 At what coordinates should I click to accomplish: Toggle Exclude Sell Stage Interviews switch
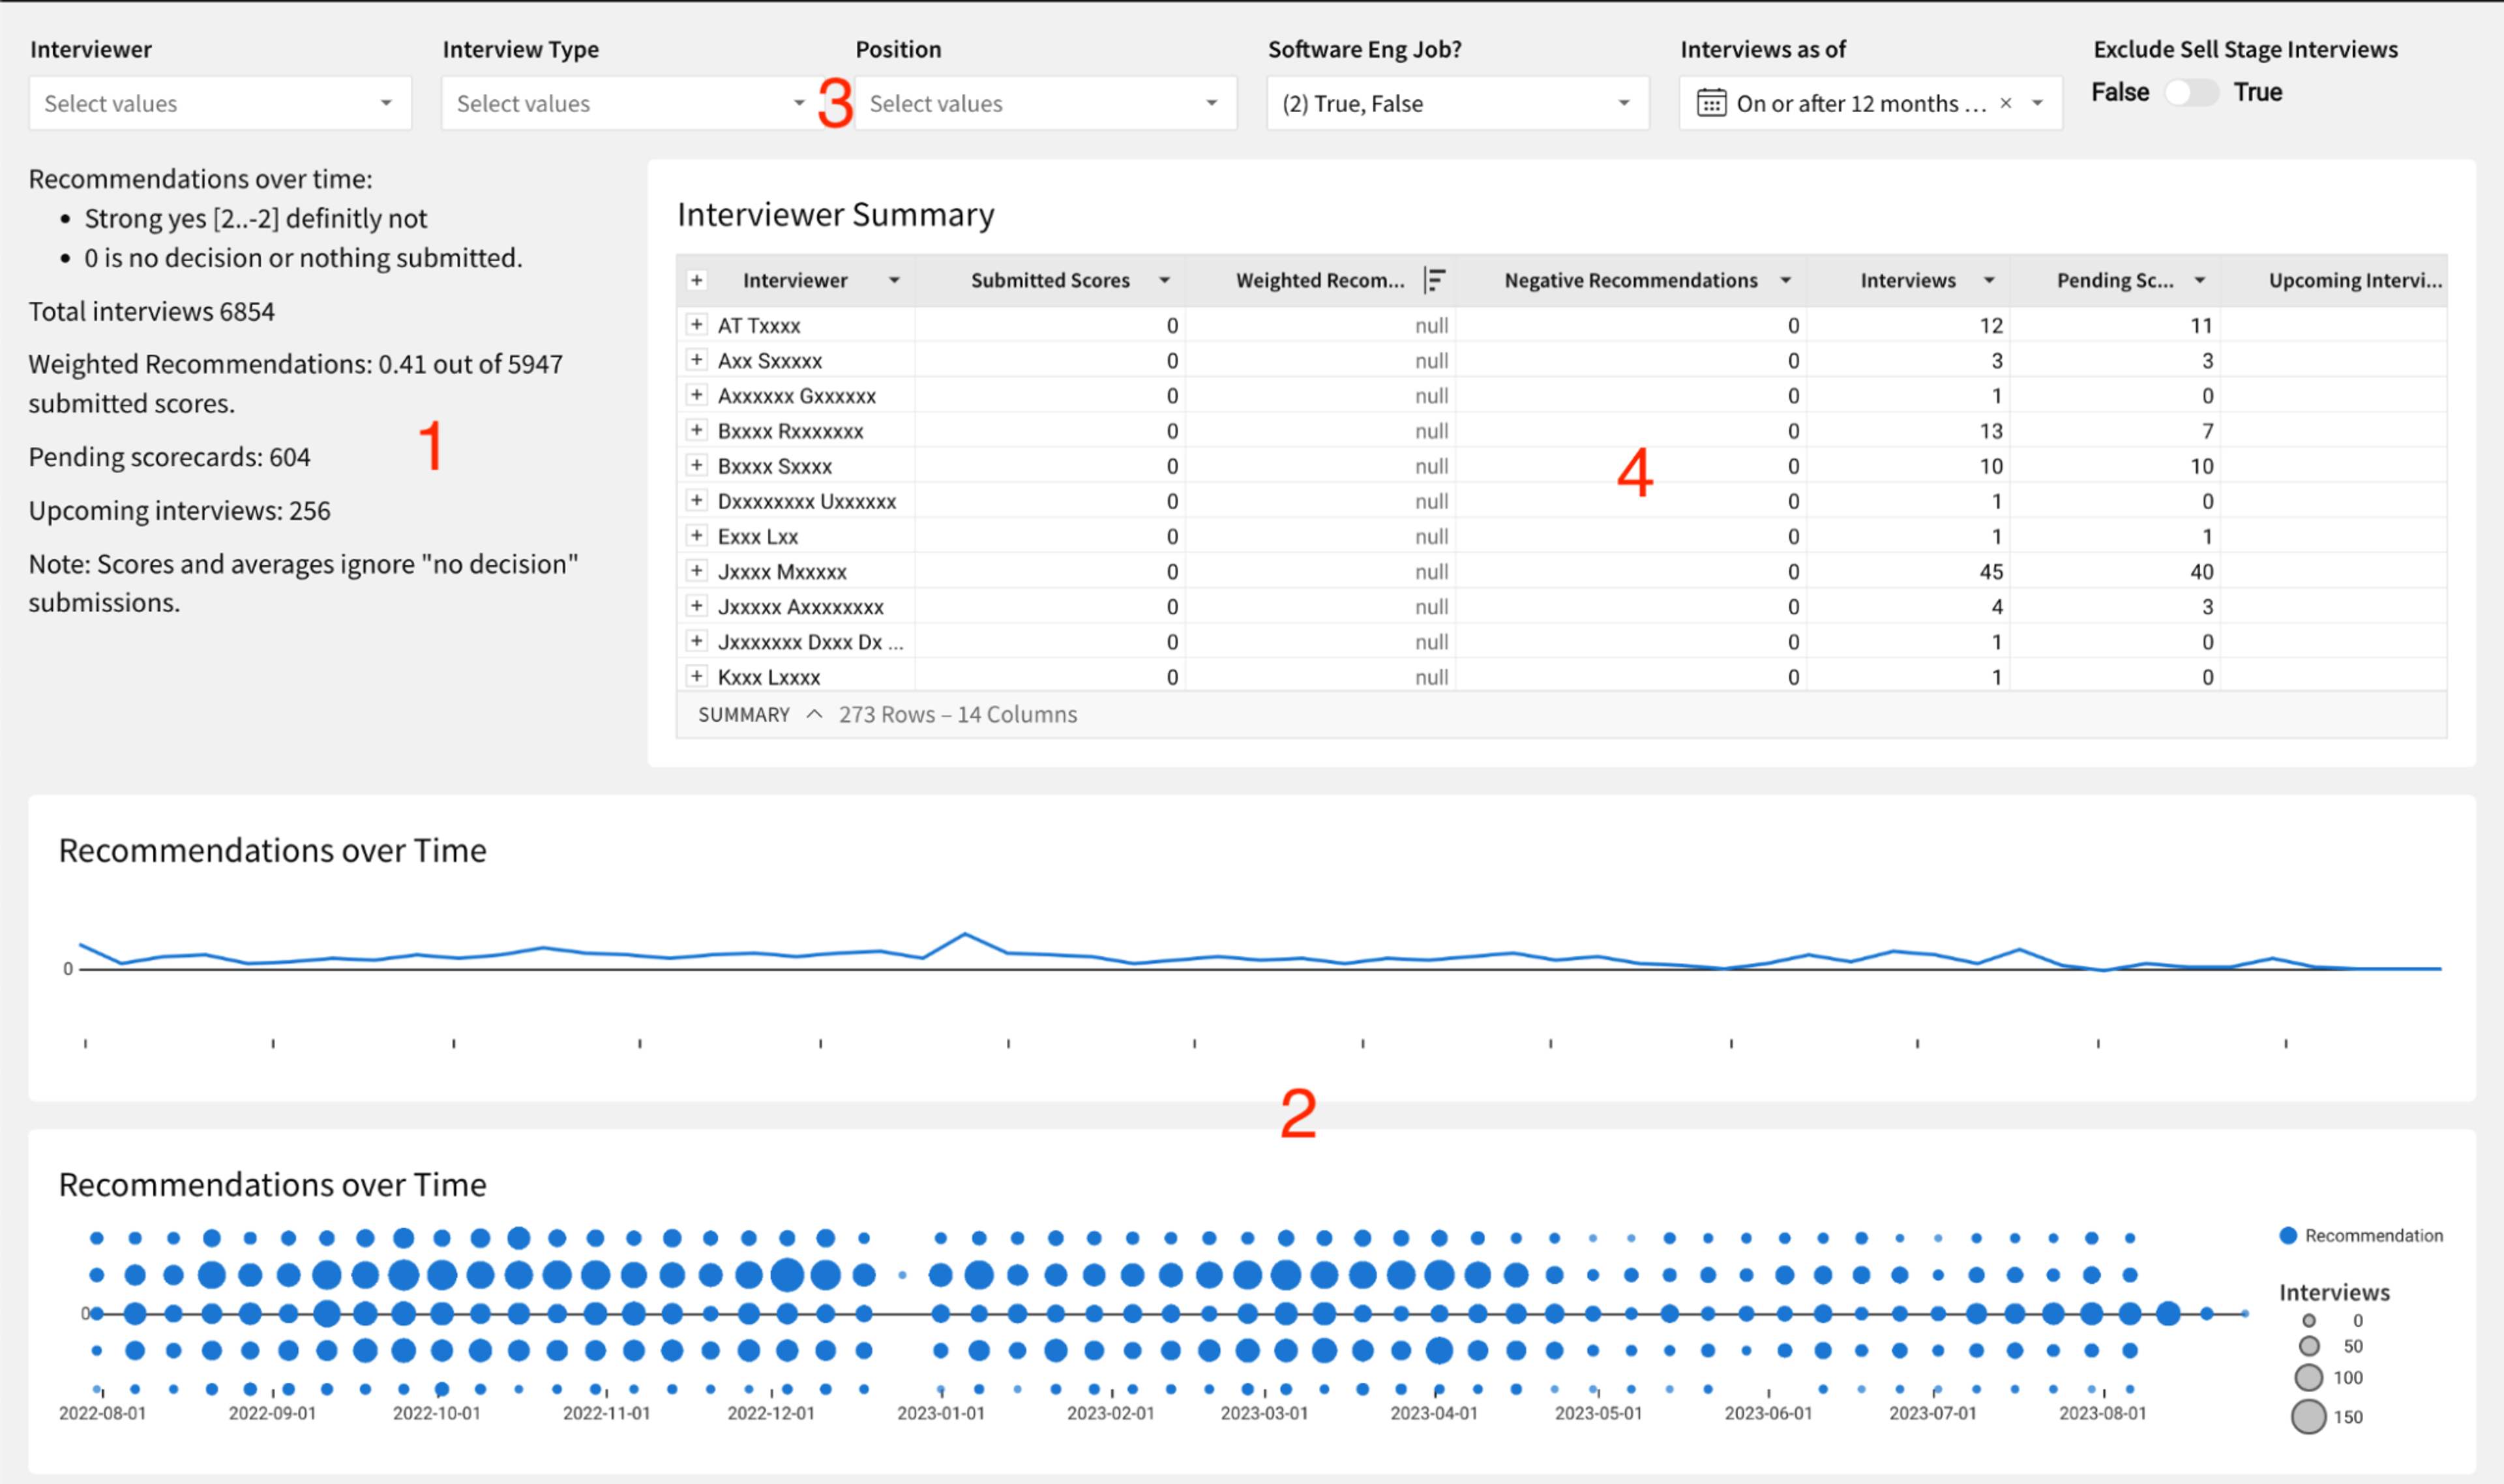2191,92
